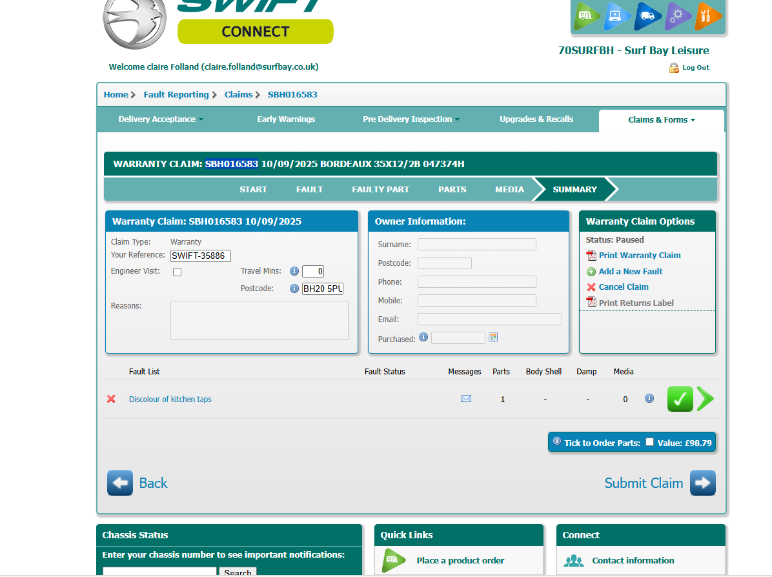Click the Your Reference input field
The height and width of the screenshot is (577, 772).
point(200,256)
